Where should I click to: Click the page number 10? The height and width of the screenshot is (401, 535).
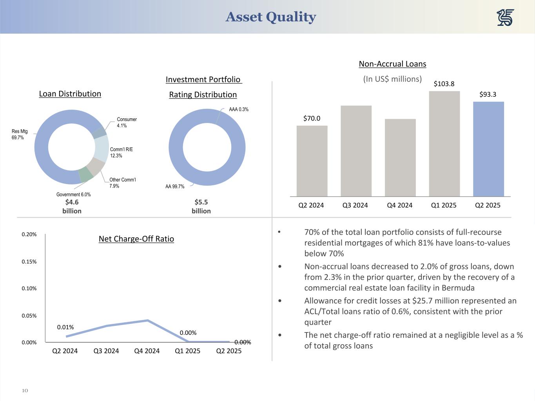(x=25, y=390)
